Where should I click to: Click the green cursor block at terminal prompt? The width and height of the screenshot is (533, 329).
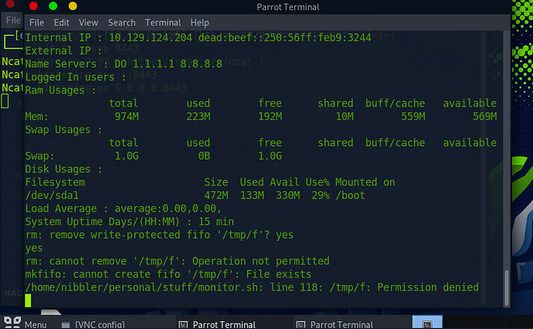tap(29, 300)
